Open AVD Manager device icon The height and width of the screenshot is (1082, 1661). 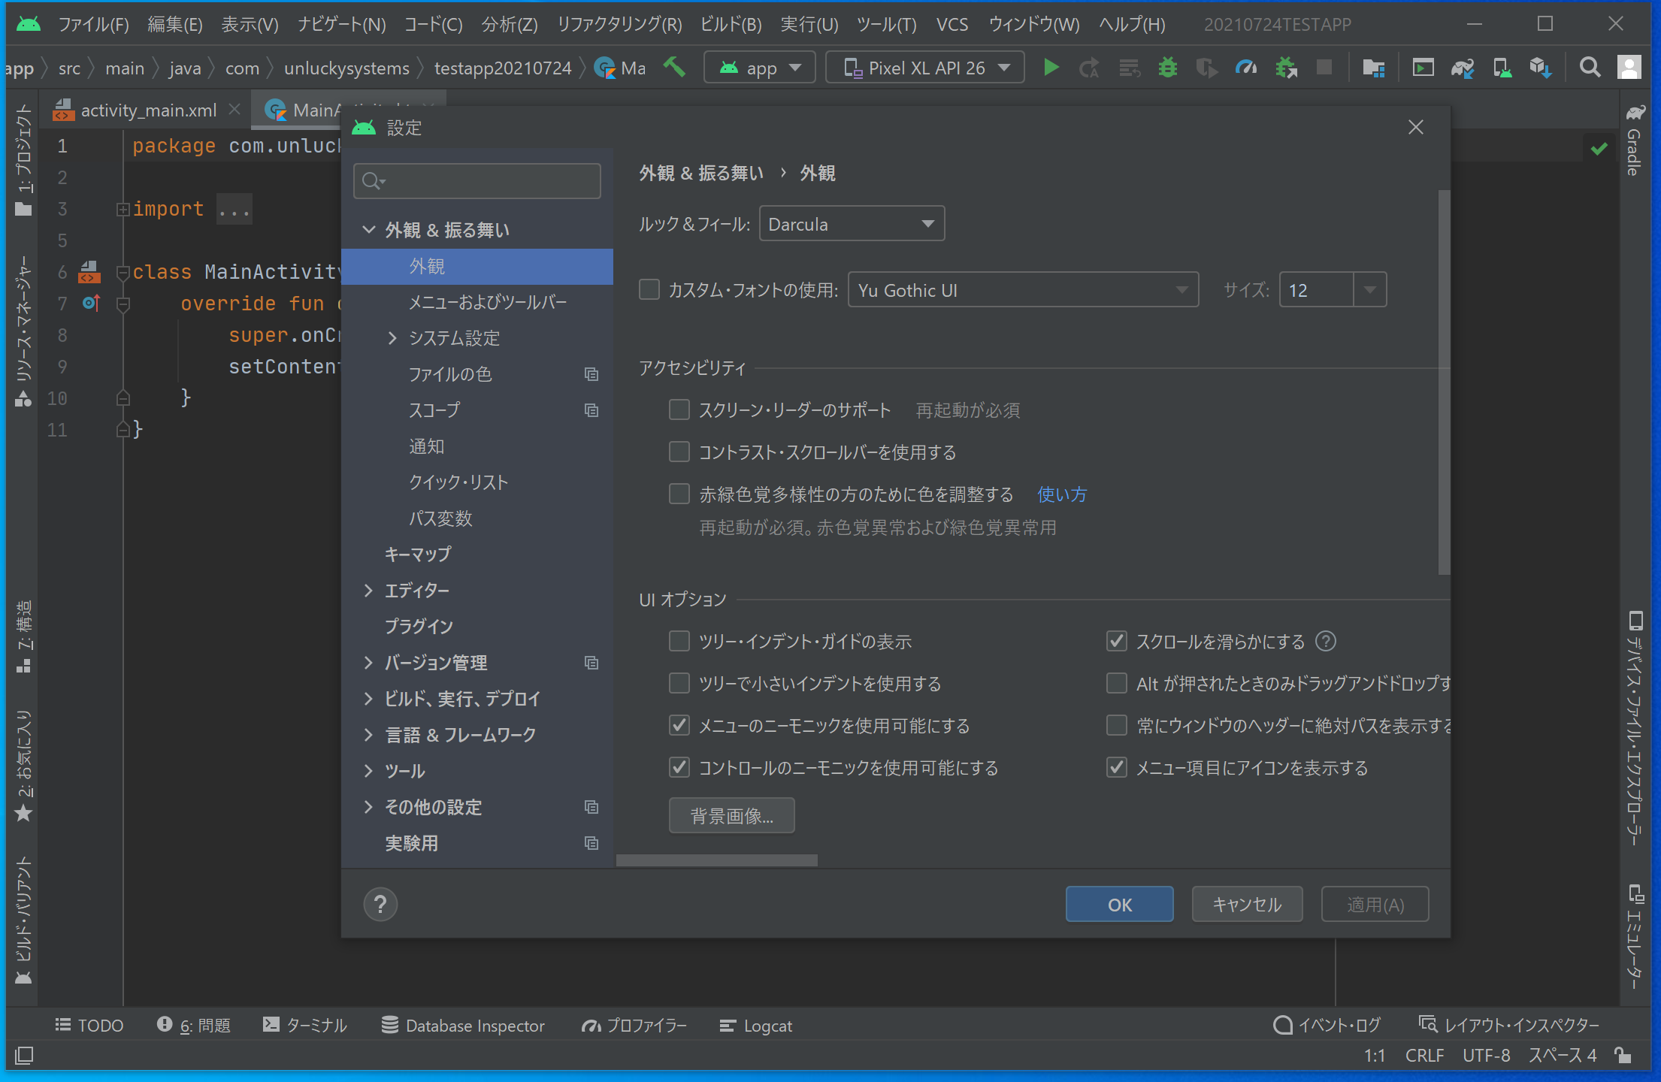click(x=1502, y=68)
